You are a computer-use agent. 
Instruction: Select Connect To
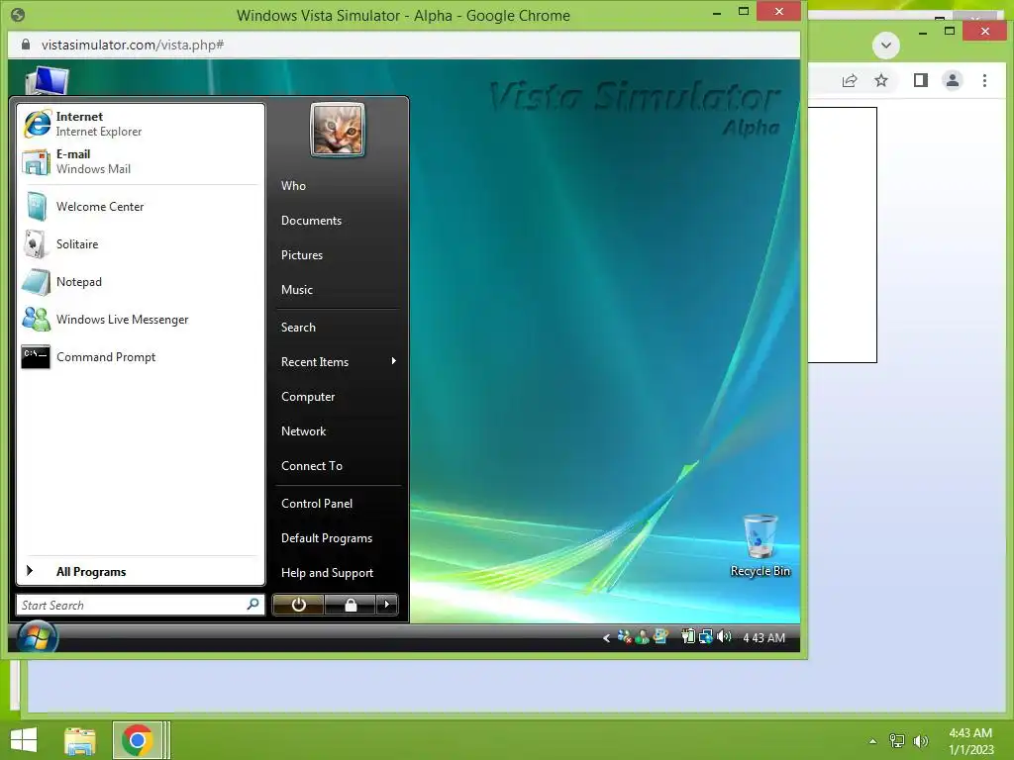point(312,466)
